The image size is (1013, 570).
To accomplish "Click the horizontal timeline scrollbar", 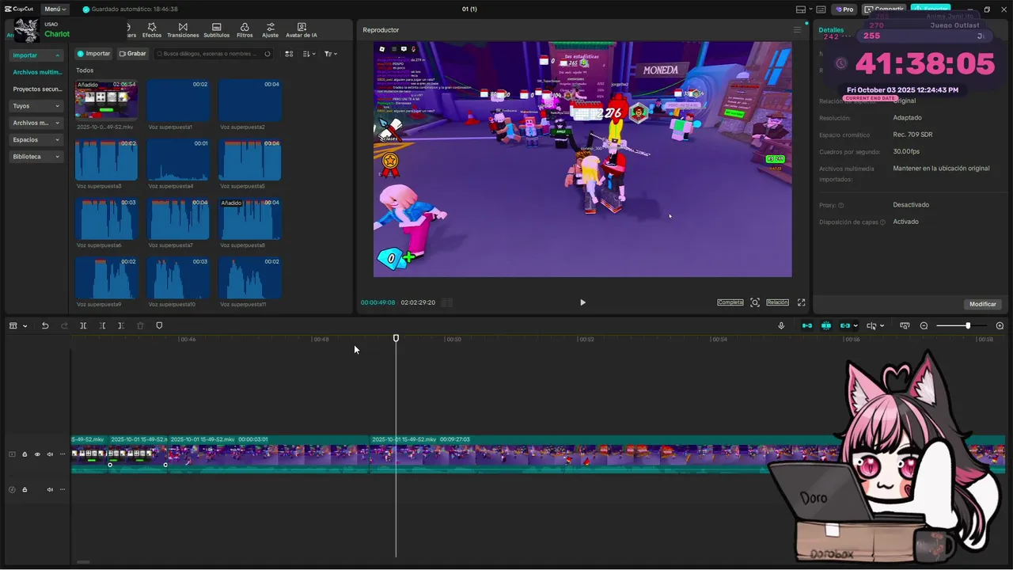I will (83, 562).
